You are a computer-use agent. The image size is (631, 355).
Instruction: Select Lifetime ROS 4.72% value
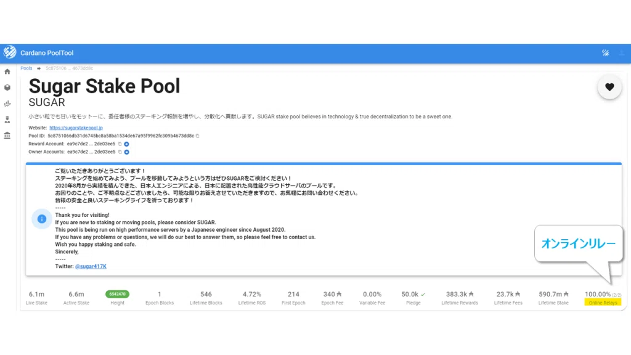[x=252, y=294]
